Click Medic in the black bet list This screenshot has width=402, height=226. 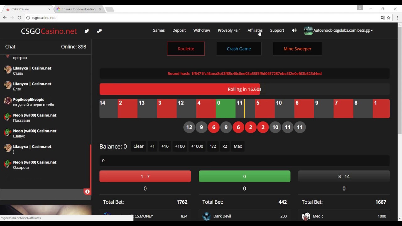pyautogui.click(x=318, y=216)
